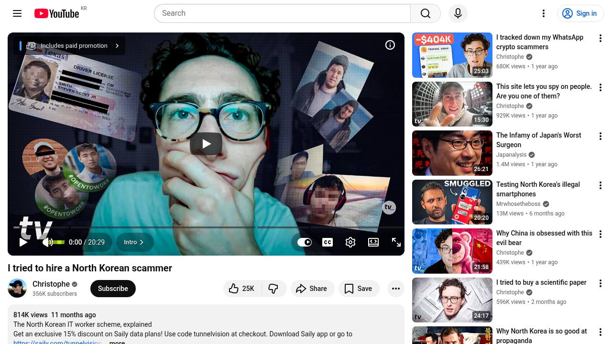Open menu for evil bear video
Viewport: 612px width, 344px height.
(x=601, y=234)
